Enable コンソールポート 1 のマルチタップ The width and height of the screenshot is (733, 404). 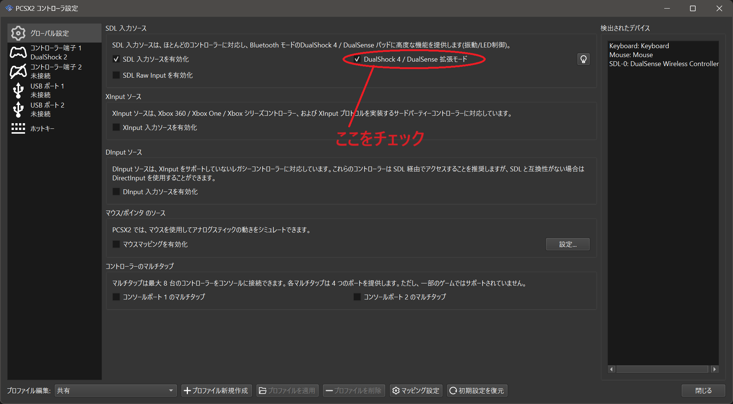116,297
